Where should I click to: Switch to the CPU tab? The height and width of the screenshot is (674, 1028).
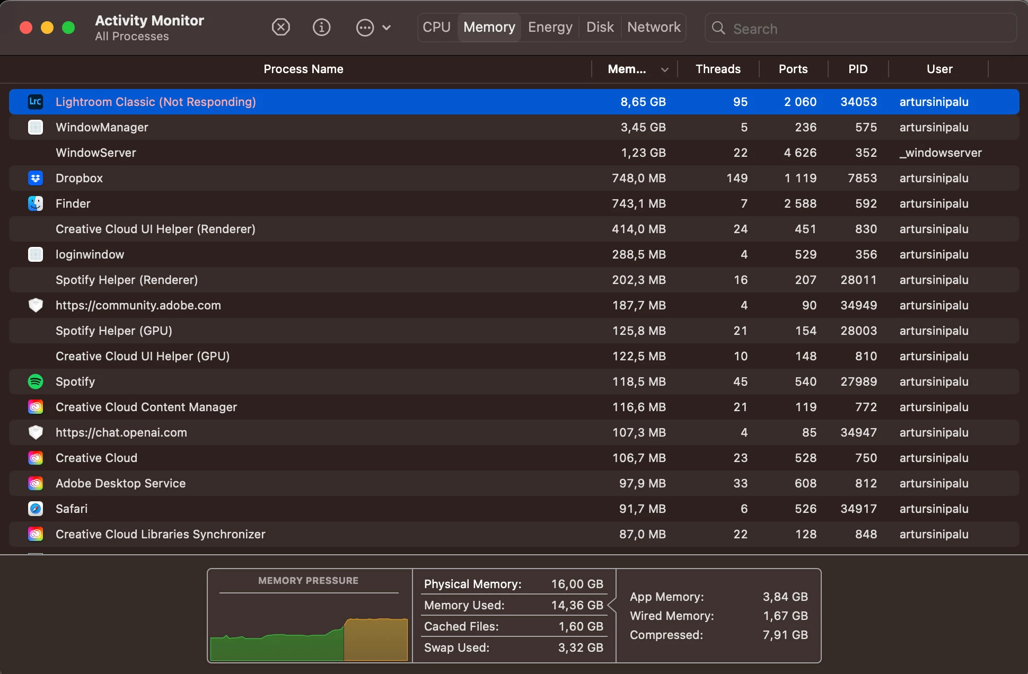click(436, 27)
